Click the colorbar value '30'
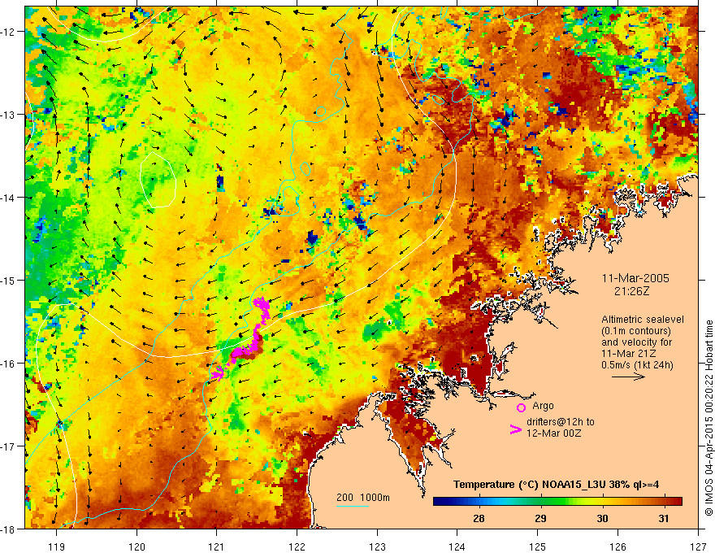 [x=602, y=518]
